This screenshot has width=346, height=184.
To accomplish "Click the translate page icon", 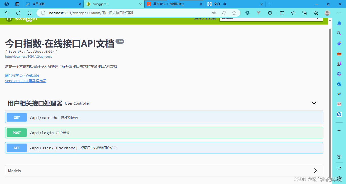I will pyautogui.click(x=214, y=13).
